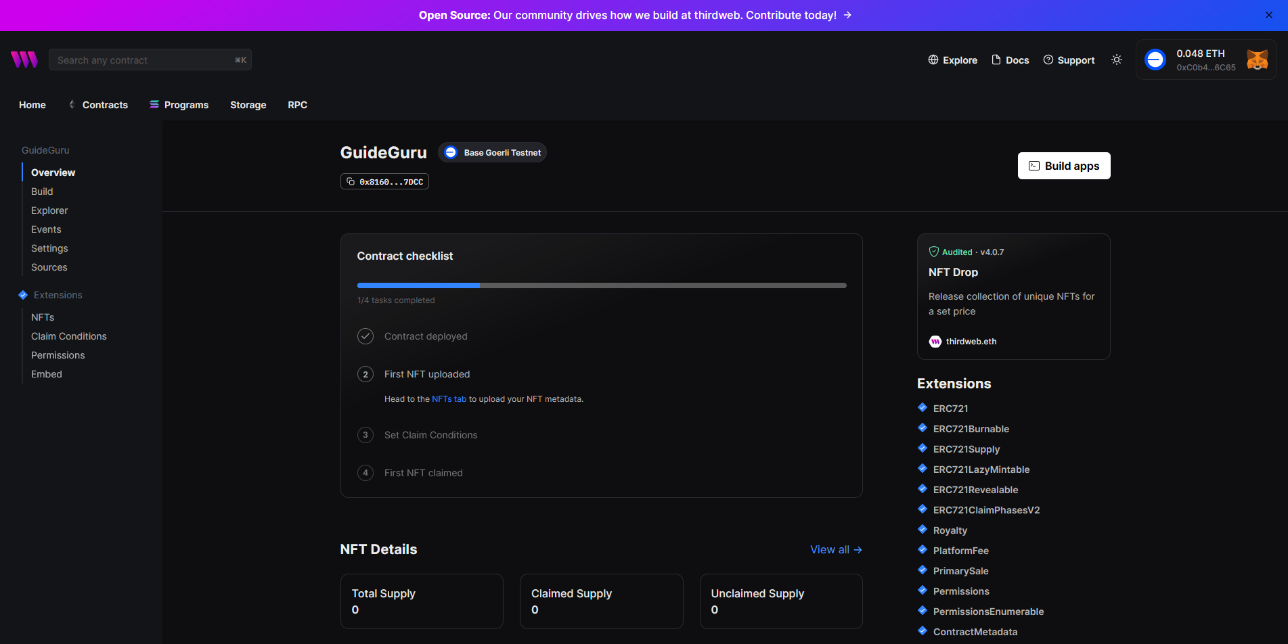This screenshot has width=1288, height=644.
Task: Dismiss the Open Source announcement banner
Action: pyautogui.click(x=1268, y=15)
